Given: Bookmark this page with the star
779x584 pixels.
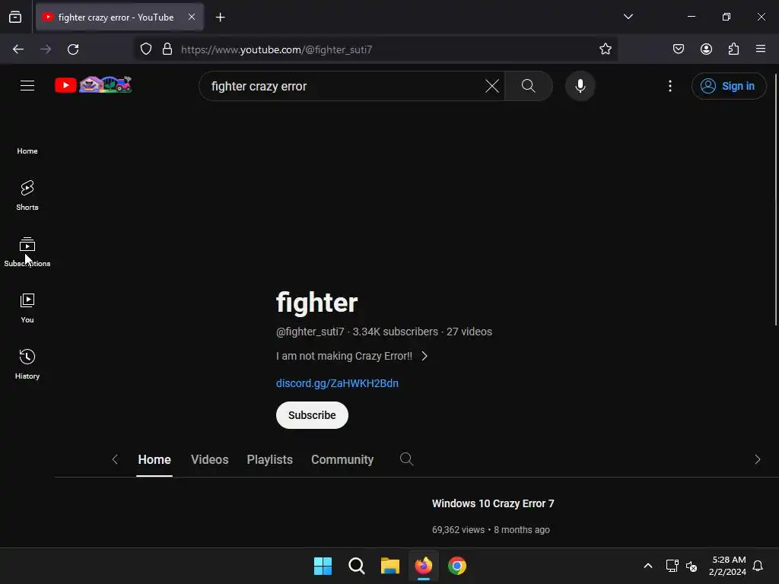Looking at the screenshot, I should coord(605,49).
